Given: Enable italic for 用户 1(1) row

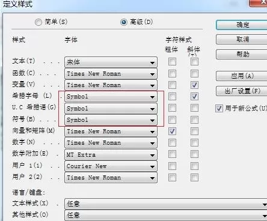Looking at the screenshot, I should (194, 166).
